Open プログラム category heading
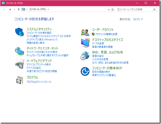Image resolution: width=161 pixels, height=124 pixels. point(32,77)
